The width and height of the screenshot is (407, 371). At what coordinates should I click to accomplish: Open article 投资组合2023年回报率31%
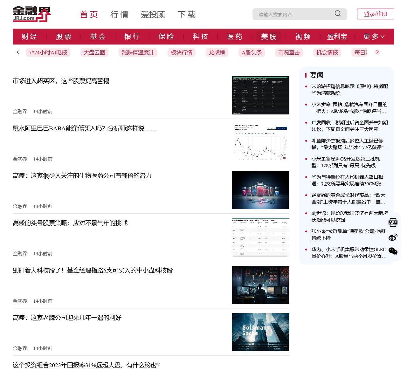coord(86,365)
